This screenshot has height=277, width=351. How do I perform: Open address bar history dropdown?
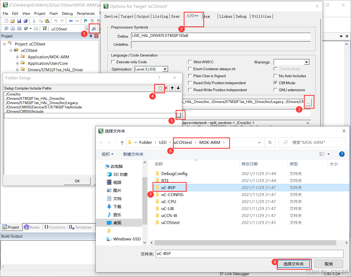click(259, 143)
